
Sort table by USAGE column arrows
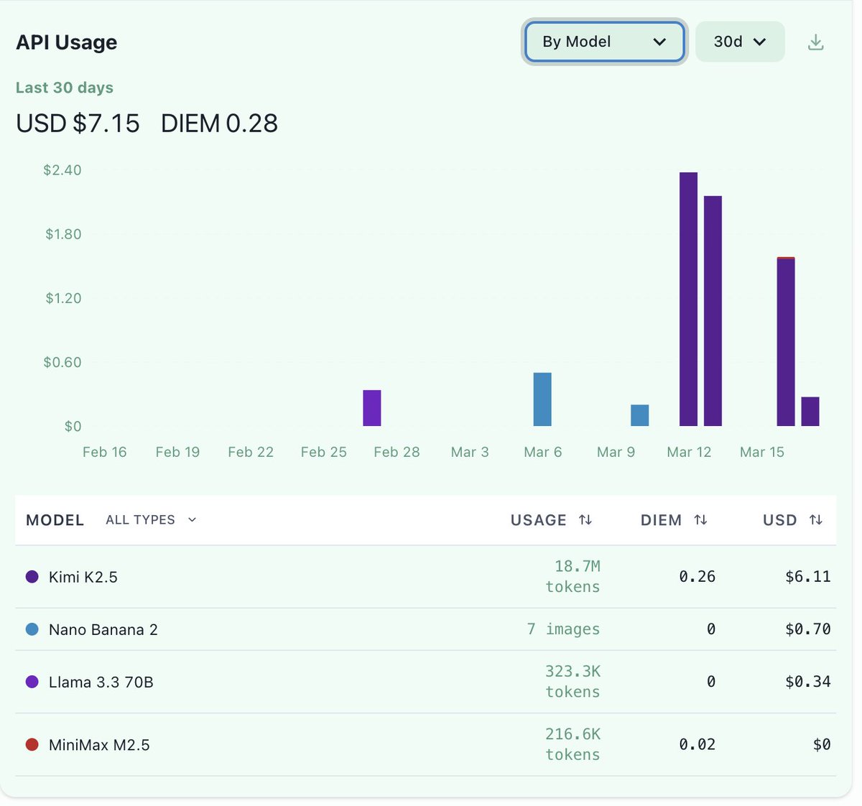click(x=585, y=519)
